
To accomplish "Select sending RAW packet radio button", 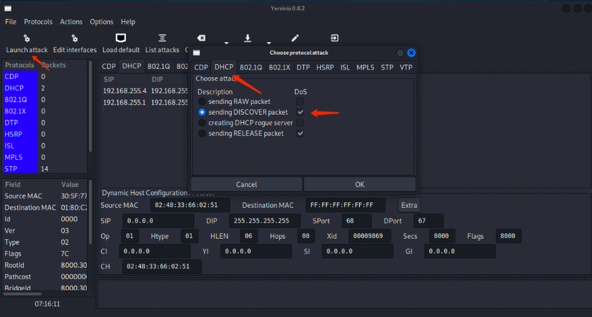I will tap(202, 102).
